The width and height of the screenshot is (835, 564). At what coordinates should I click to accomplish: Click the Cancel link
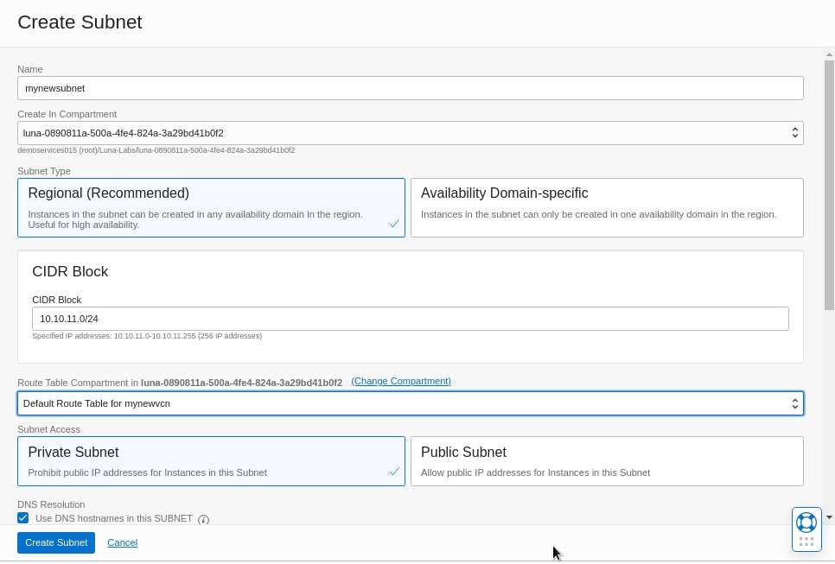click(122, 542)
